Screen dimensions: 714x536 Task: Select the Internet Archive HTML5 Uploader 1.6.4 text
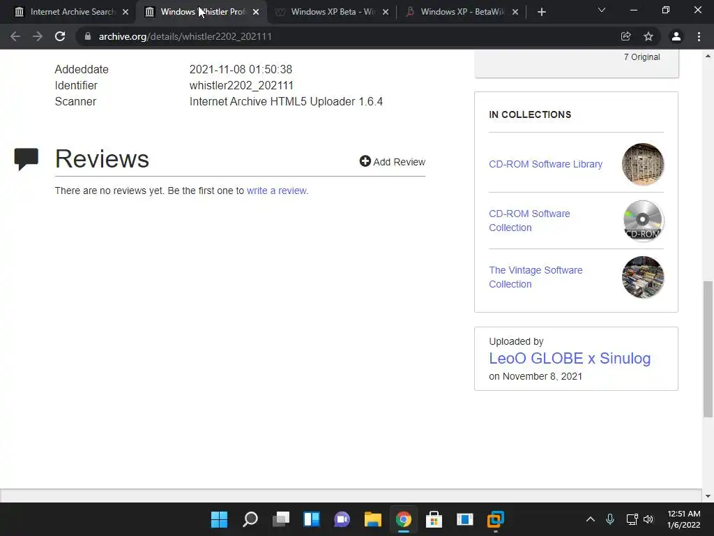pos(286,101)
